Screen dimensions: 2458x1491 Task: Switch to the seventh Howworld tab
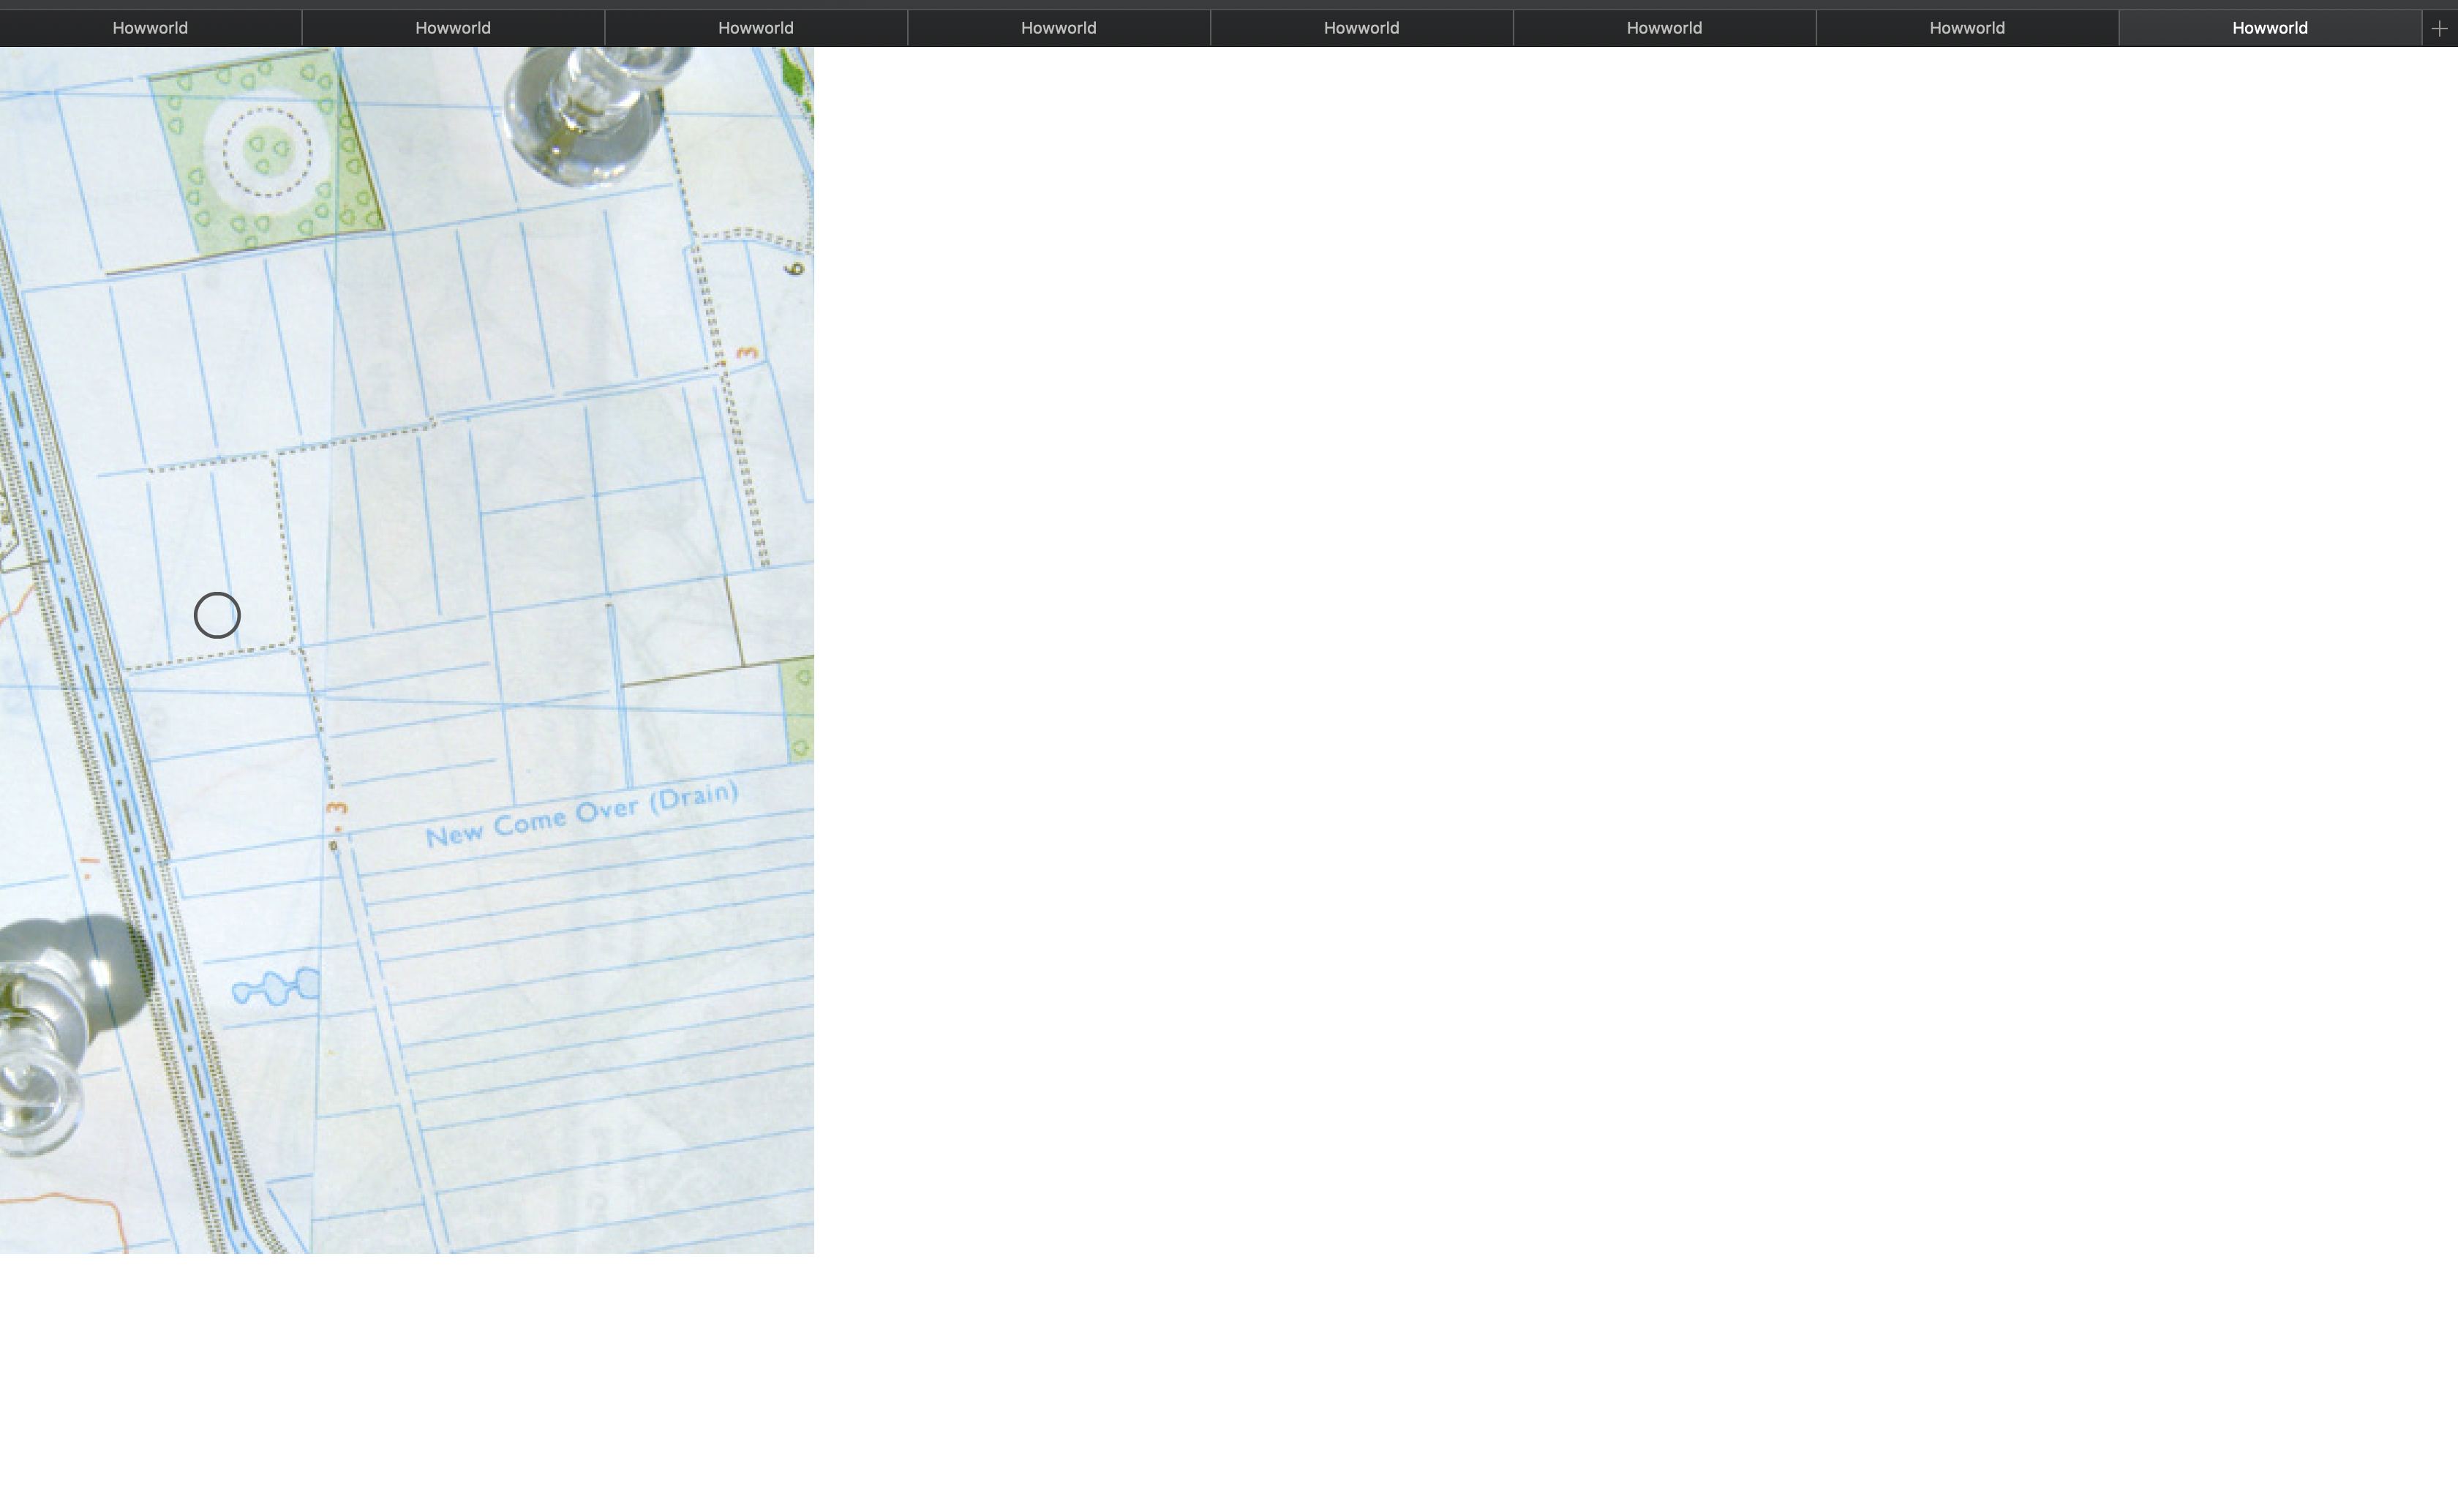1966,28
